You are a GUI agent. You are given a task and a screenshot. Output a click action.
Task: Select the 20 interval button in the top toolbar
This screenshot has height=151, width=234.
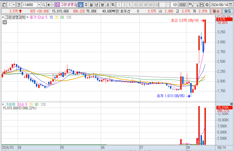[140, 5]
